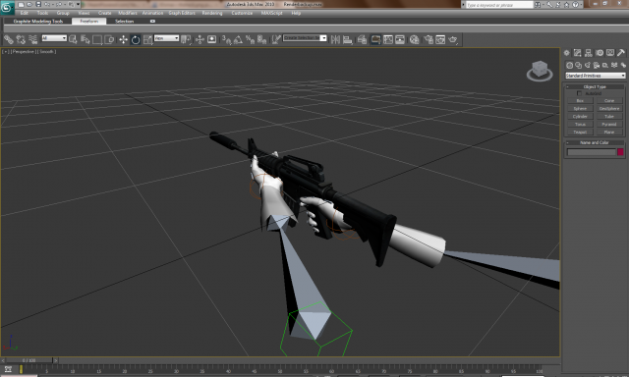Image resolution: width=629 pixels, height=377 pixels.
Task: Toggle the Angle Snap button
Action: pos(238,39)
